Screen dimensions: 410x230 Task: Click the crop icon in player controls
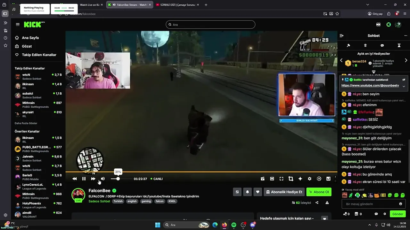click(291, 179)
